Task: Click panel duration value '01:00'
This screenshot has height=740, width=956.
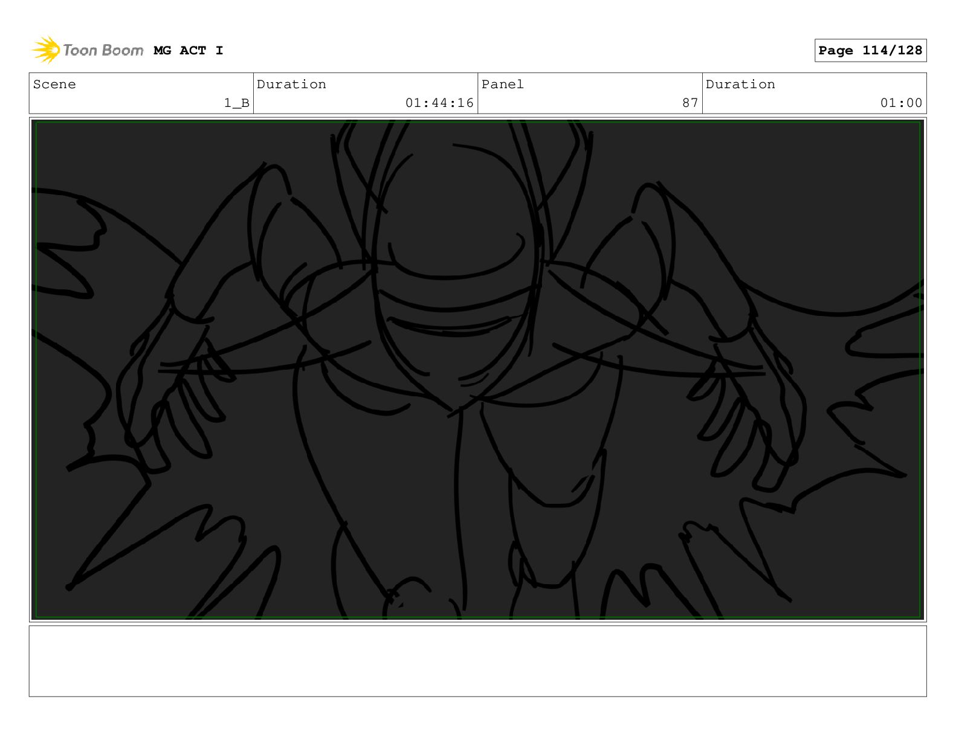Action: 901,103
